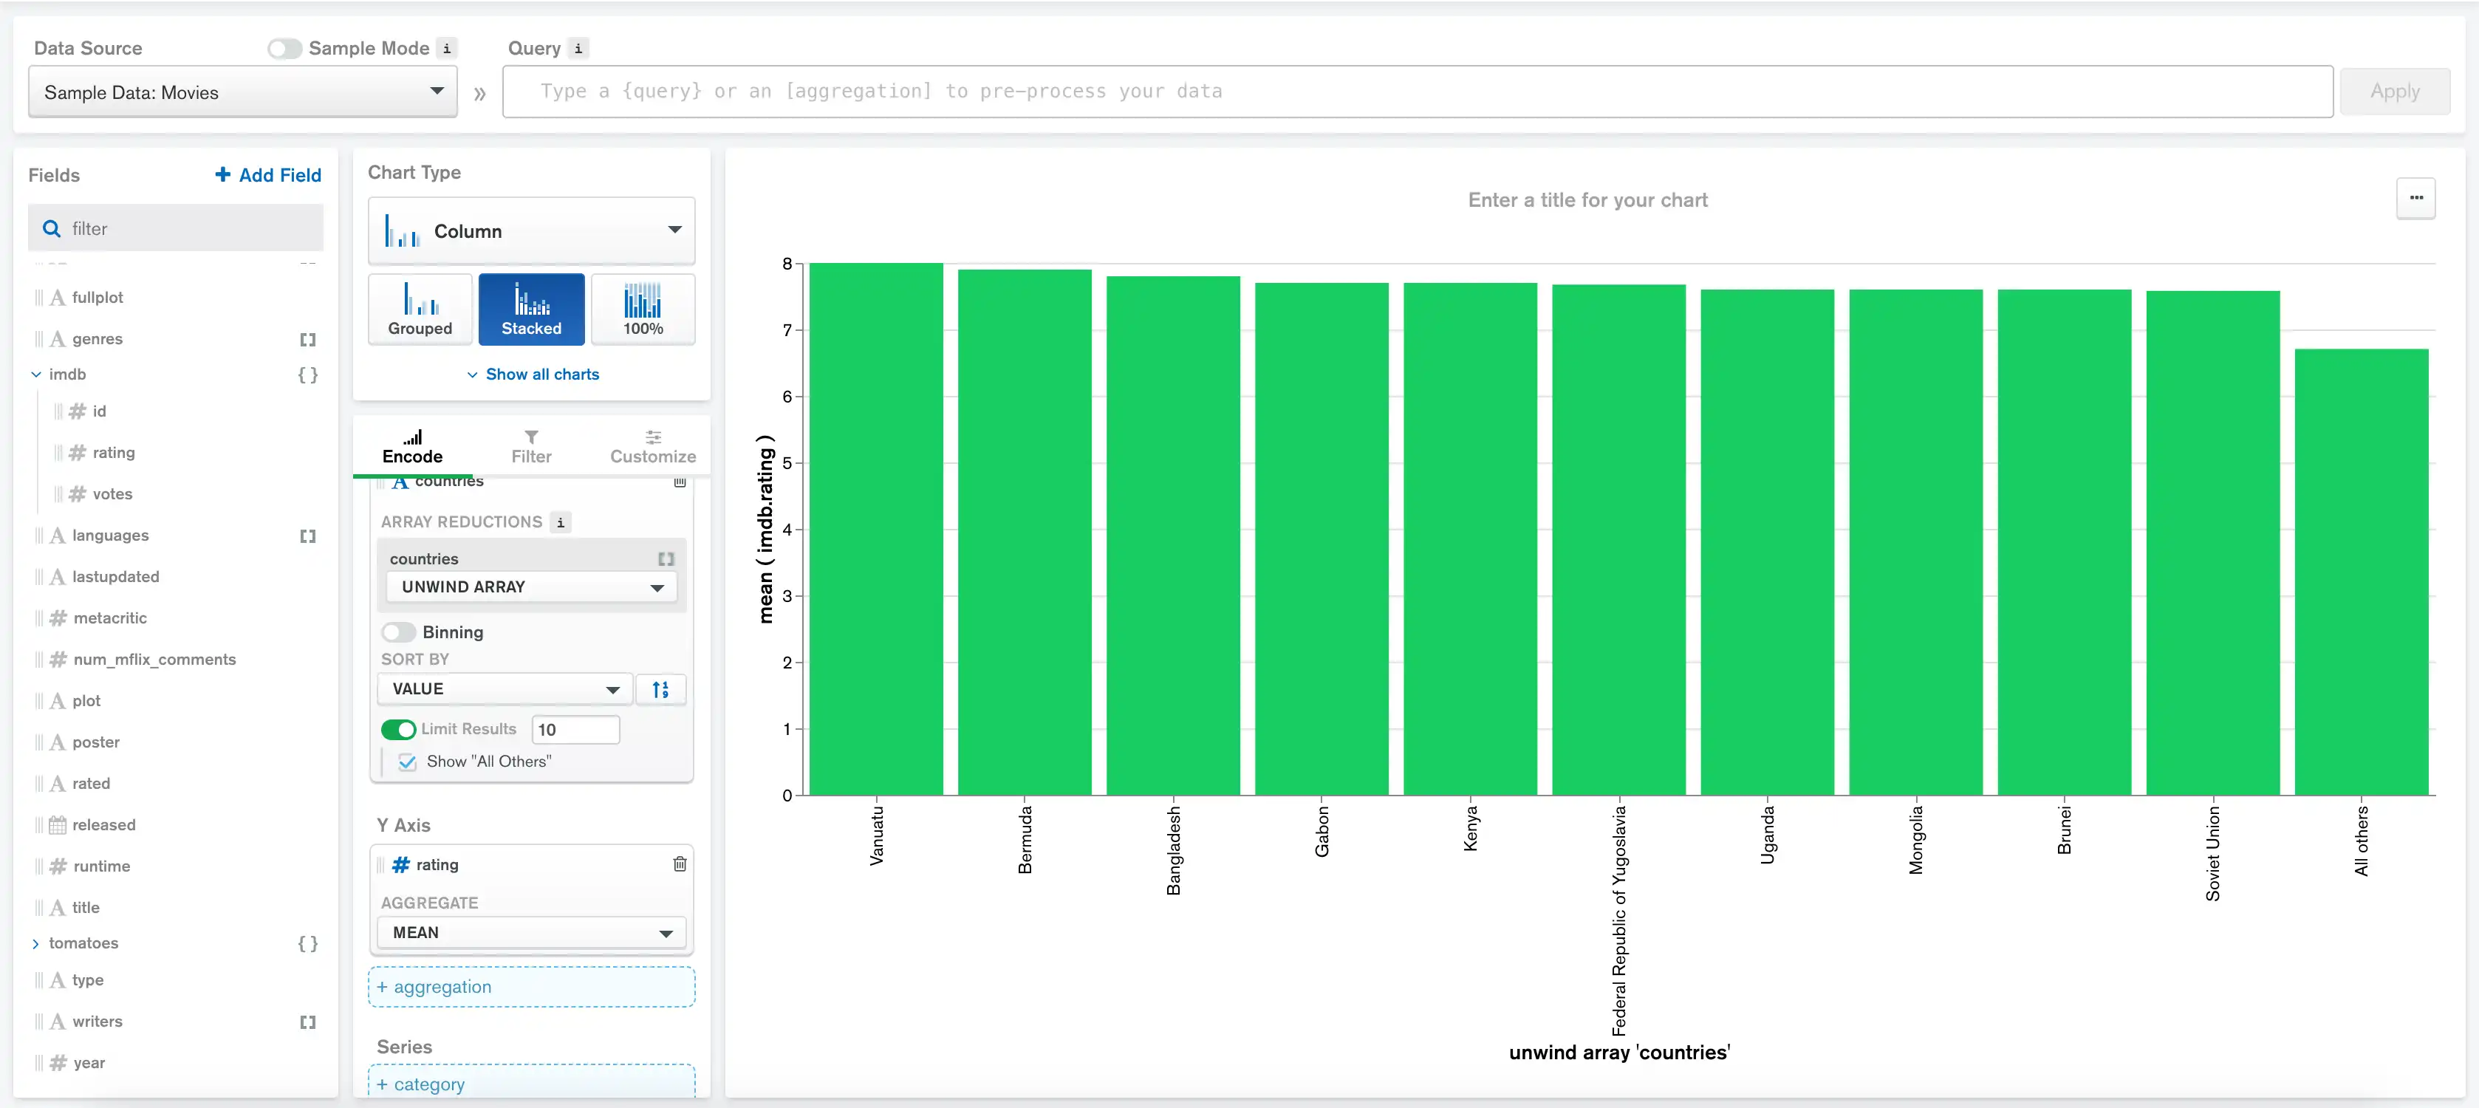
Task: Check the Show All Others checkbox
Action: pos(408,762)
